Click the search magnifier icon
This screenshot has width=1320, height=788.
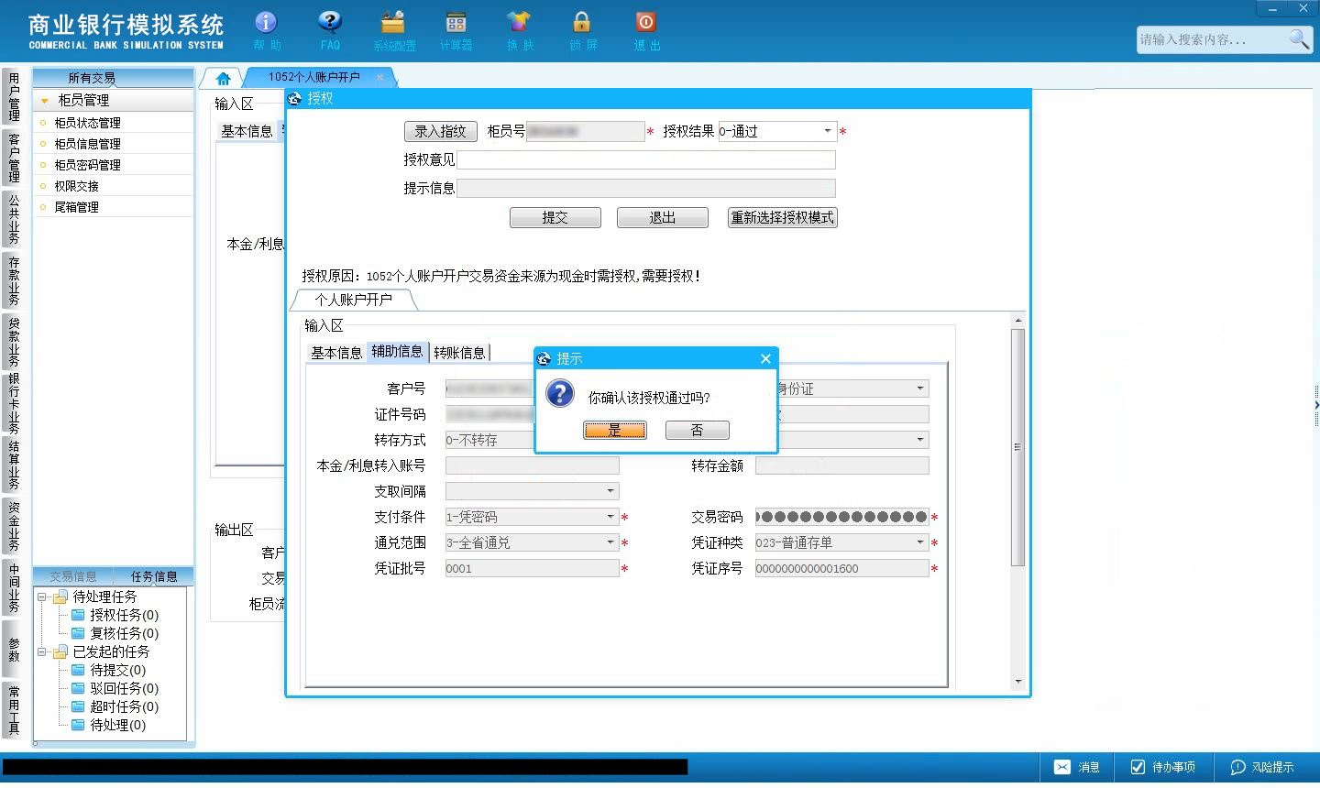[x=1299, y=38]
